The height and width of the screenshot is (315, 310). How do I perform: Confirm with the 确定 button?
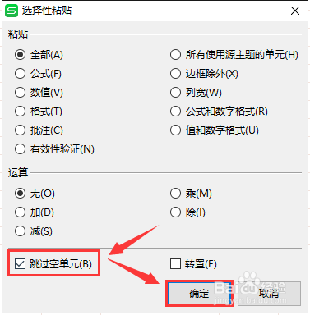(x=199, y=294)
